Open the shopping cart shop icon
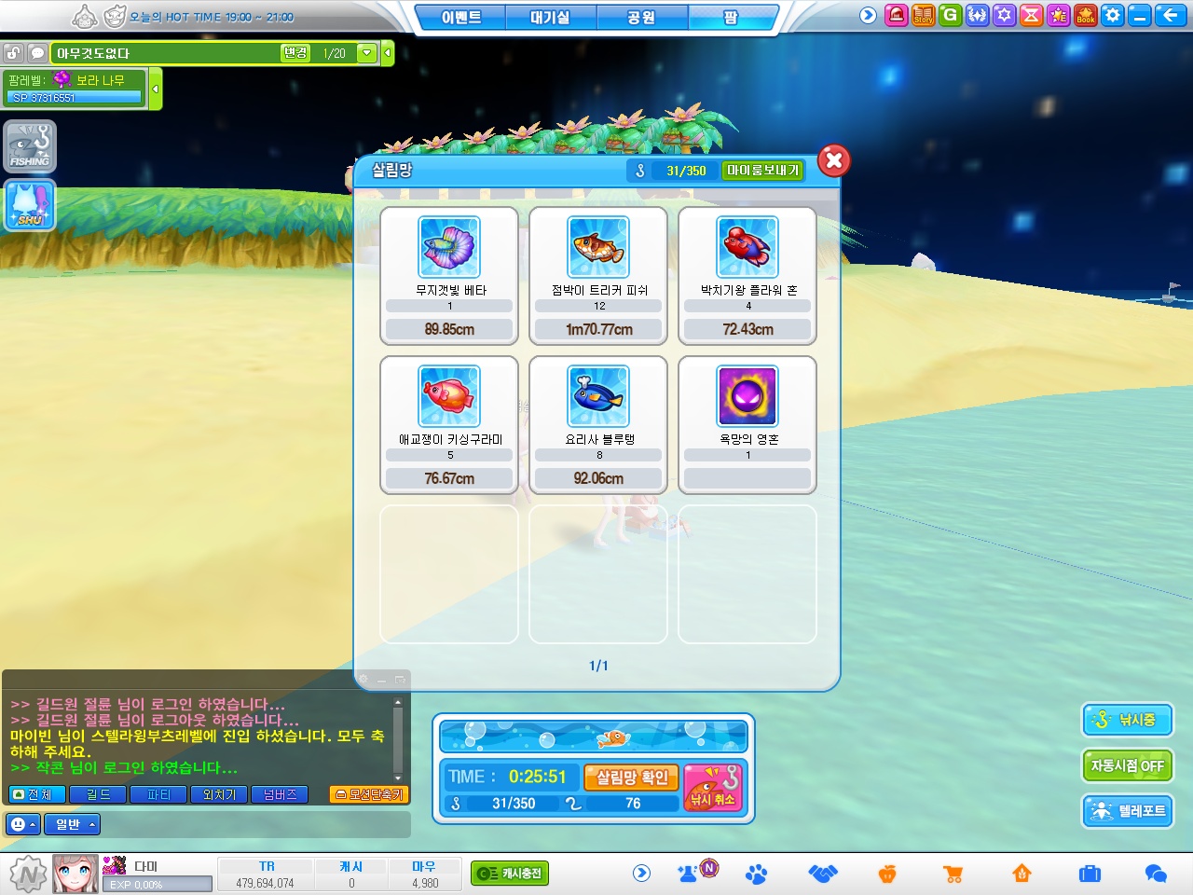Image resolution: width=1193 pixels, height=895 pixels. coord(953,874)
